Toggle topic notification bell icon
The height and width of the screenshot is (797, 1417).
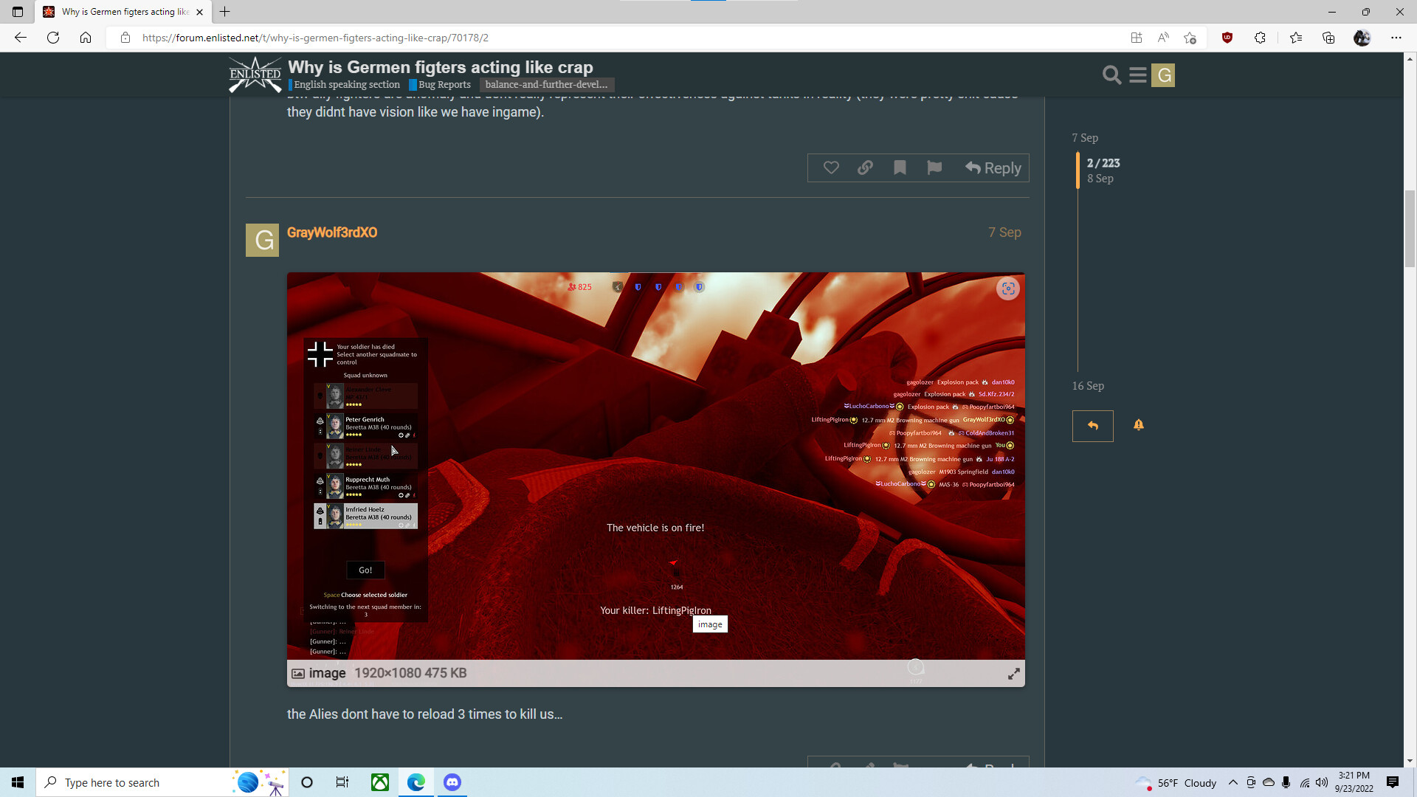click(x=1139, y=425)
